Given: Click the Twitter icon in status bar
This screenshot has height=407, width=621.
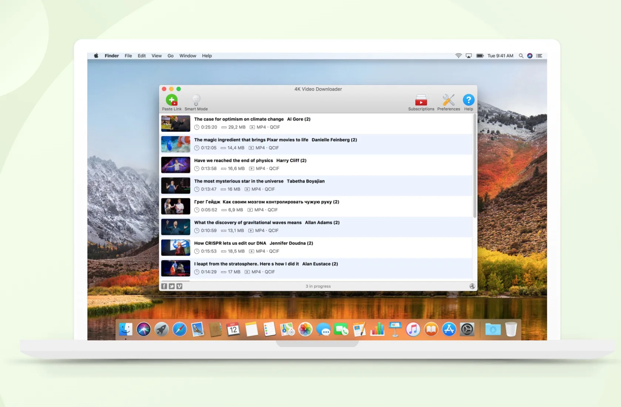Looking at the screenshot, I should click(172, 286).
